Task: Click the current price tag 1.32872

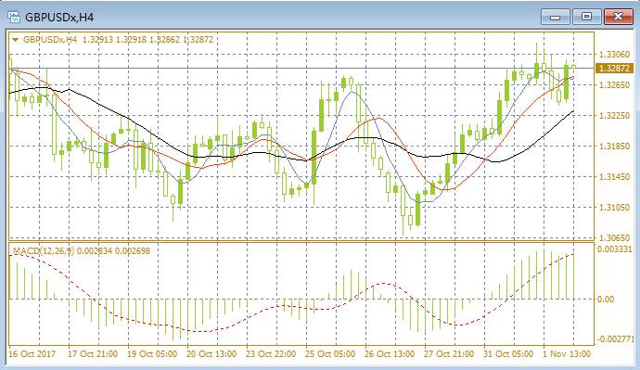Action: coord(615,69)
